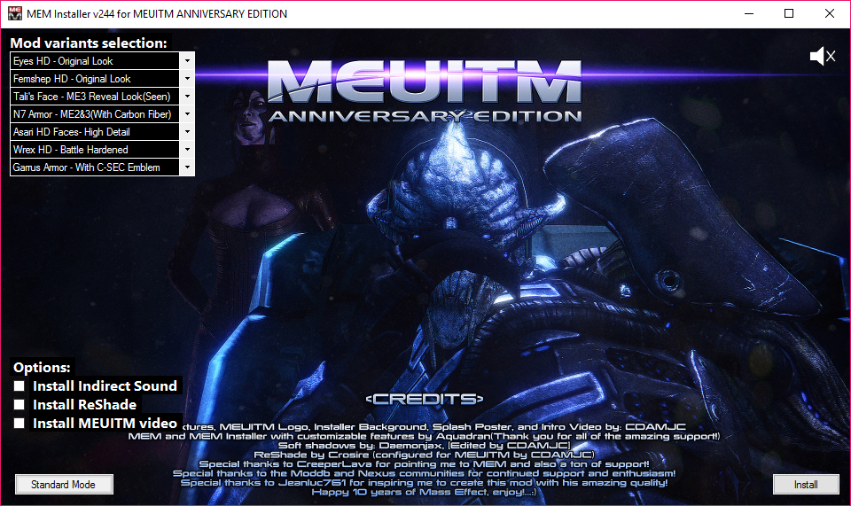Click the MEM app icon in title bar
This screenshot has height=506, width=851.
click(15, 13)
